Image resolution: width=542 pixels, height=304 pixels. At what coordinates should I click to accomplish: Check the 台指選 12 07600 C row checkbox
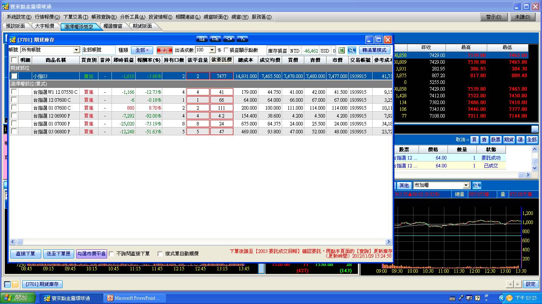(14, 100)
